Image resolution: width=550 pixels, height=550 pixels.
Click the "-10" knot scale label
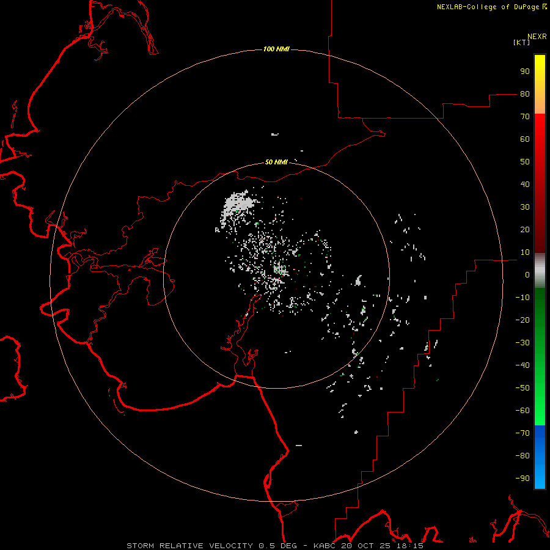click(x=522, y=298)
